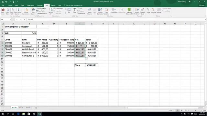207x116 pixels.
Task: Click the Normal view button in status bar
Action: tap(178, 111)
